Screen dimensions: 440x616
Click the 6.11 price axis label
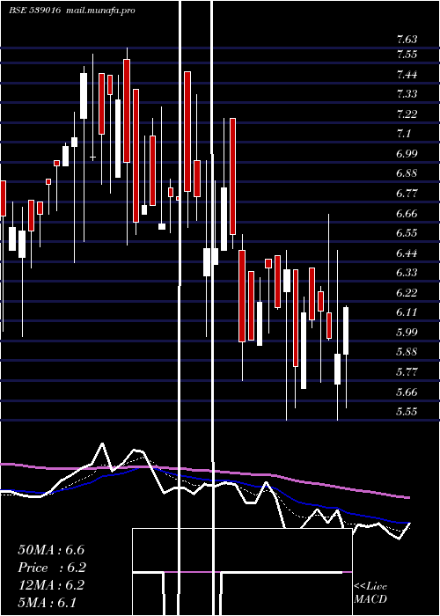point(407,312)
